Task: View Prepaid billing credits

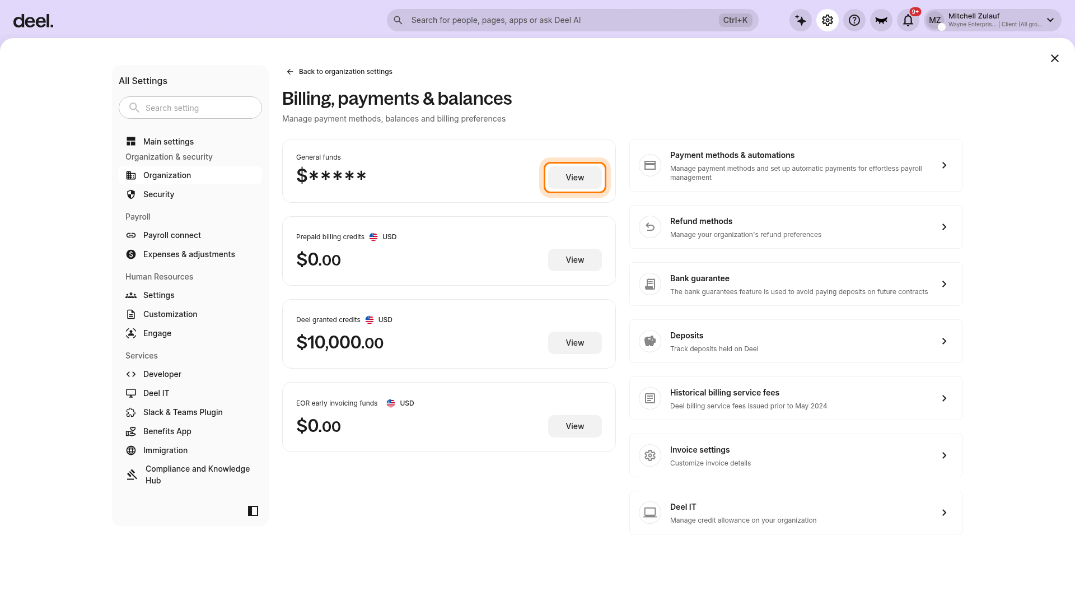Action: [x=575, y=260]
